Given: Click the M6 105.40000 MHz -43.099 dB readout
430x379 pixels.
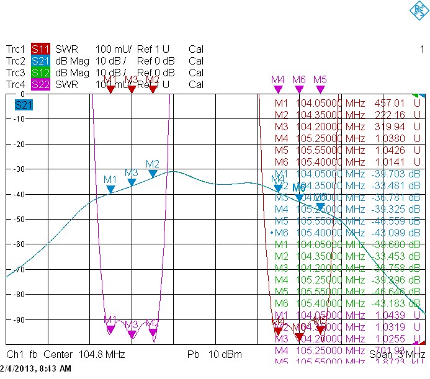Looking at the screenshot, I should (x=347, y=233).
